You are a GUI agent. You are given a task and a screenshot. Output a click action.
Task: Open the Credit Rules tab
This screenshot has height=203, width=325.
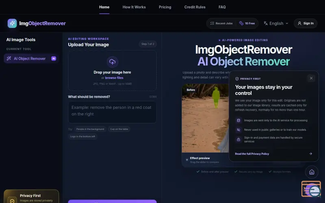coord(195,7)
